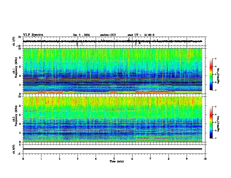The image size is (231, 178).
Task: Click the "8" kHz tick on ch.1 spectrogram axis
Action: (20, 58)
